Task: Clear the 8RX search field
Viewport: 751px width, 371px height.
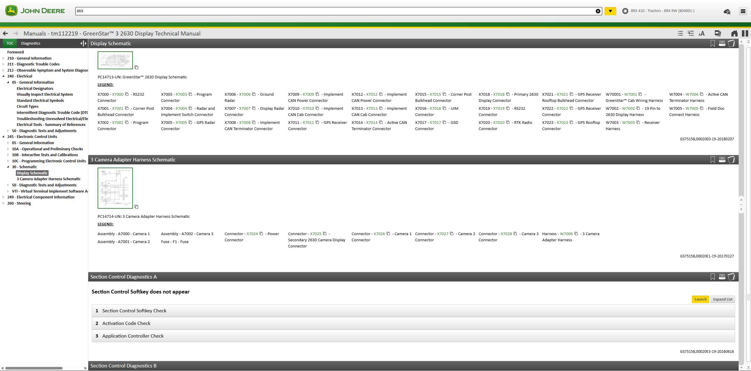Action: click(x=598, y=11)
